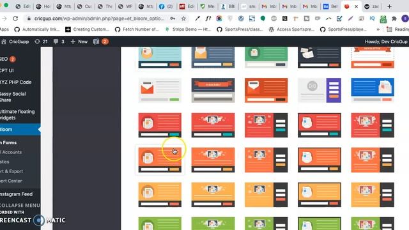Select the yellow template with round document icon
409x230 pixels.
160,195
